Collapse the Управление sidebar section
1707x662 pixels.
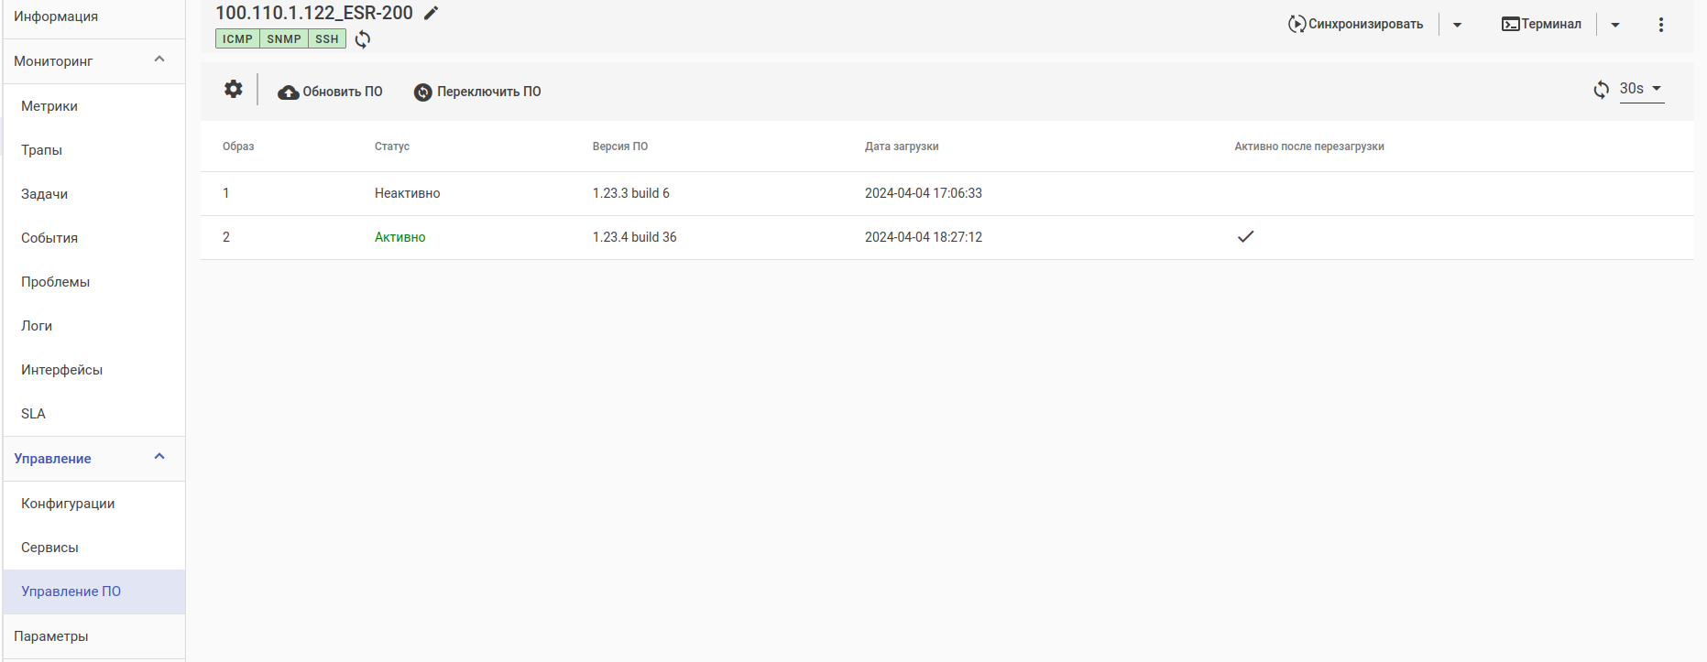click(x=159, y=458)
